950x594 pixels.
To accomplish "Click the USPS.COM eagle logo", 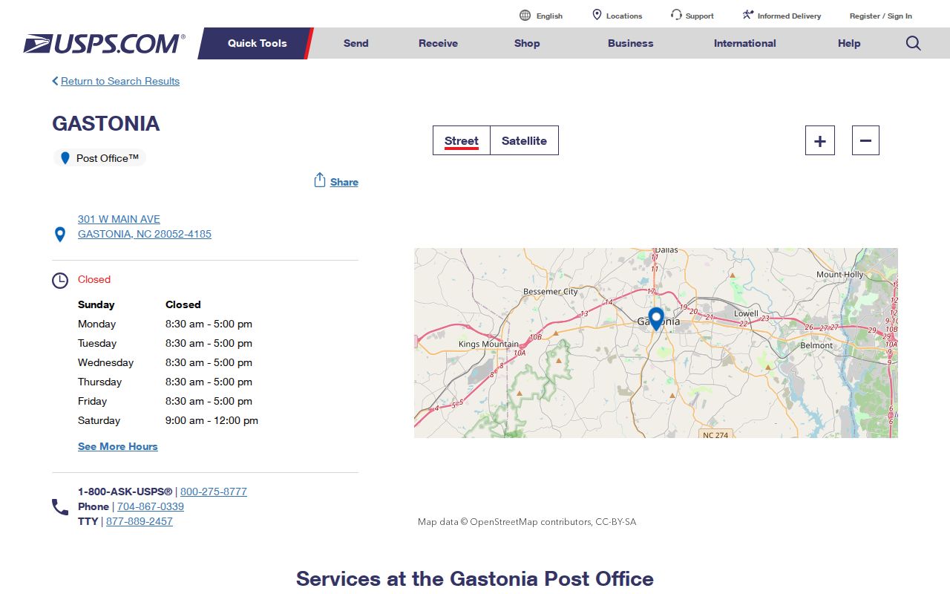I will (104, 44).
